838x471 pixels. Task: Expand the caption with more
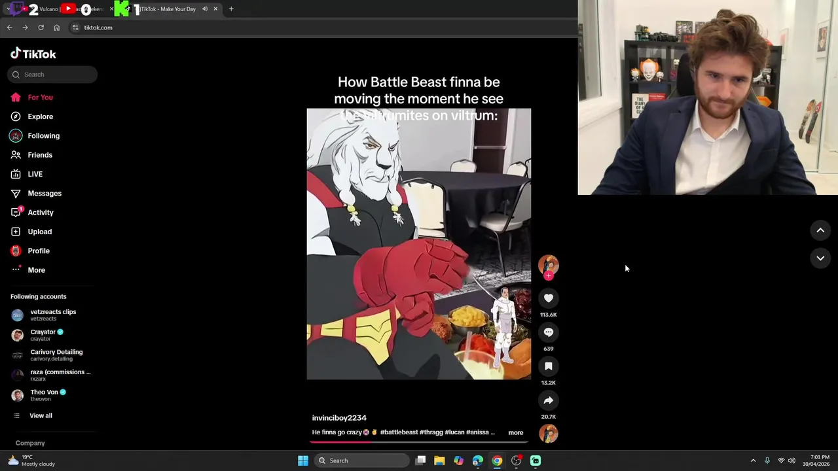pyautogui.click(x=516, y=432)
